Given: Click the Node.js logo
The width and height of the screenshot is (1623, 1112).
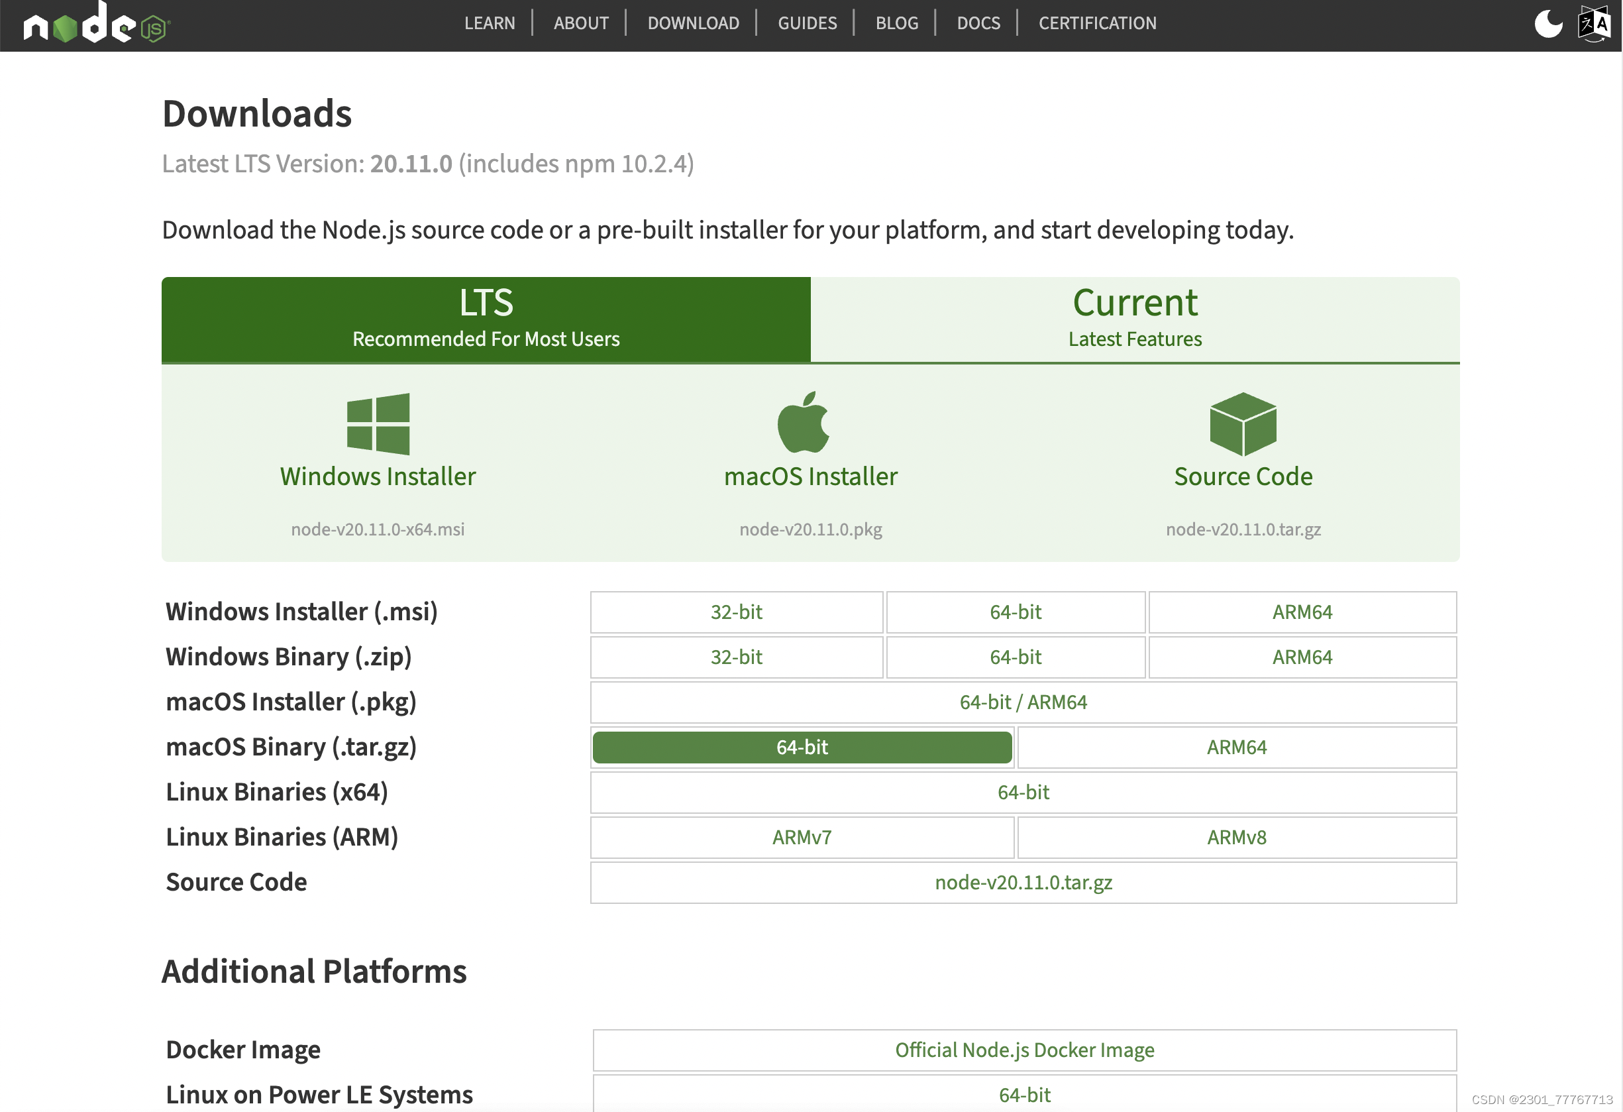Looking at the screenshot, I should 96,25.
